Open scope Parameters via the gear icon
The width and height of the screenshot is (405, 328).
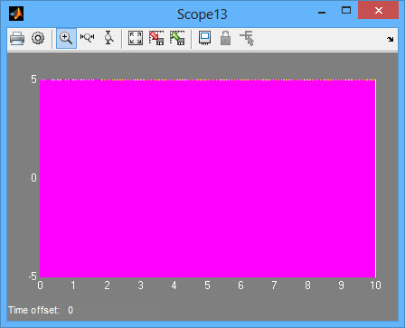pyautogui.click(x=38, y=39)
